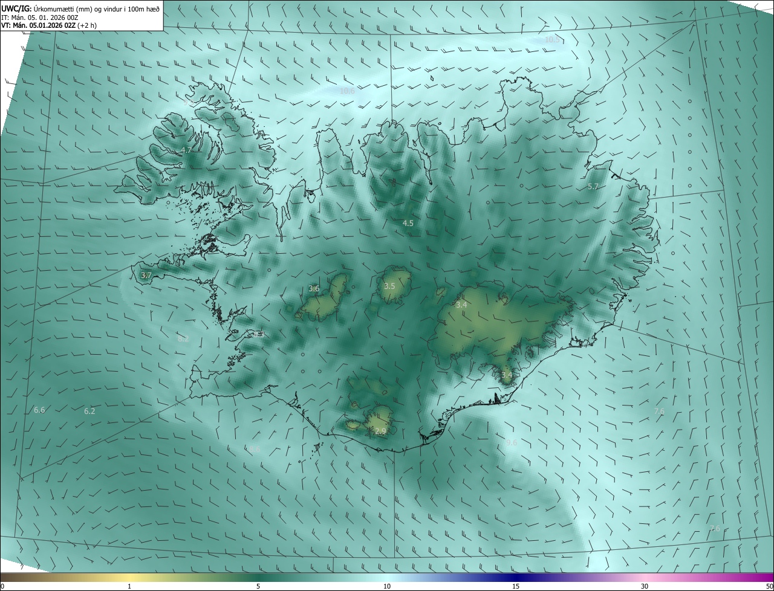Click the 2.9 value on Mýrdalsjökull glacier
The width and height of the screenshot is (774, 591).
click(x=380, y=431)
